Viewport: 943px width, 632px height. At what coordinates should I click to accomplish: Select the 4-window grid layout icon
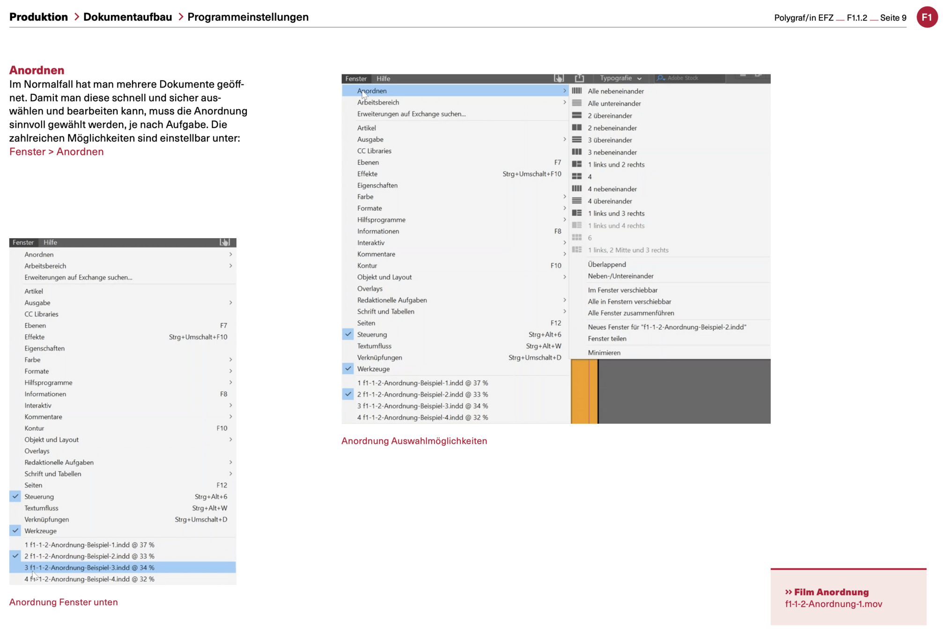577,176
